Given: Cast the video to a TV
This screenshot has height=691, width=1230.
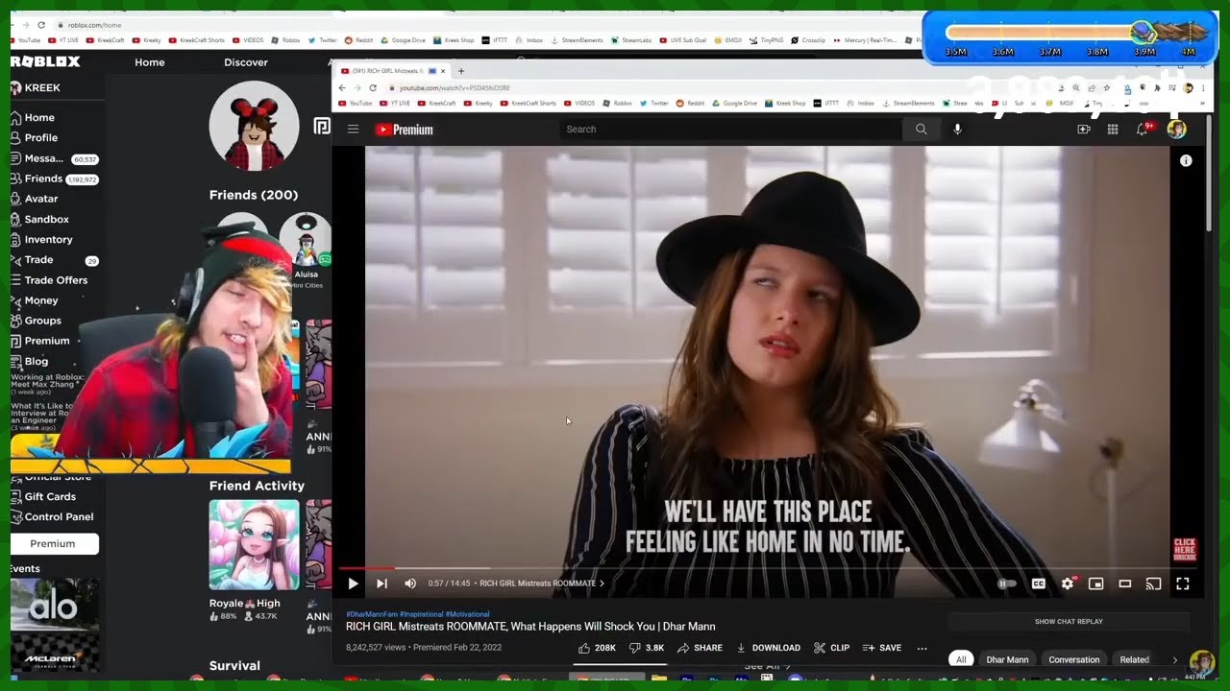Looking at the screenshot, I should click(1154, 584).
